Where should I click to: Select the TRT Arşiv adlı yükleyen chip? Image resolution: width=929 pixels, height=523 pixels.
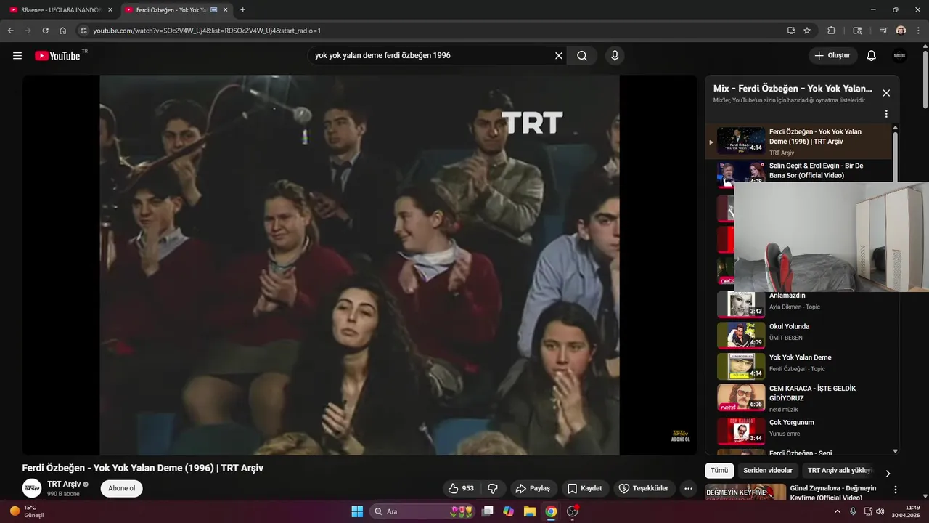coord(840,471)
